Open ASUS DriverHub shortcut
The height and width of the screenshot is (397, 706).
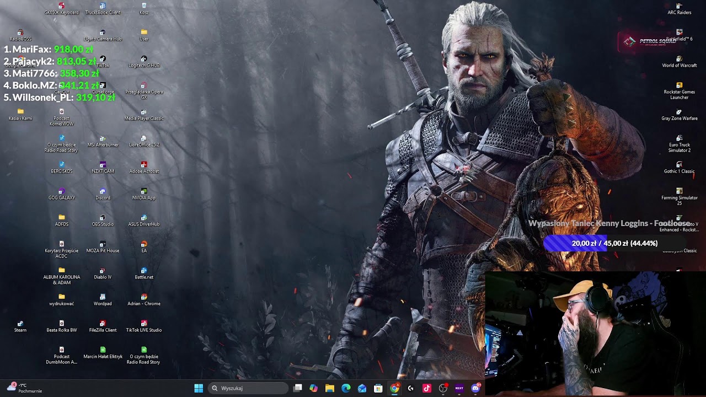pos(144,221)
